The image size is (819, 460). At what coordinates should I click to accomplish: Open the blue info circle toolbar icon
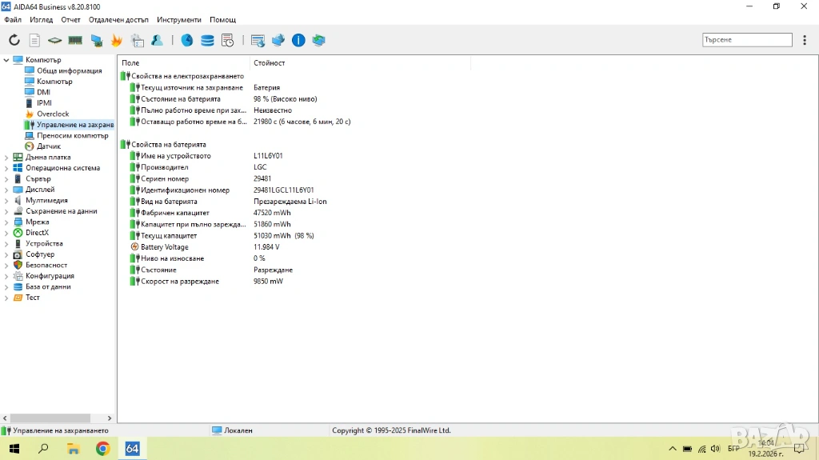click(x=298, y=40)
